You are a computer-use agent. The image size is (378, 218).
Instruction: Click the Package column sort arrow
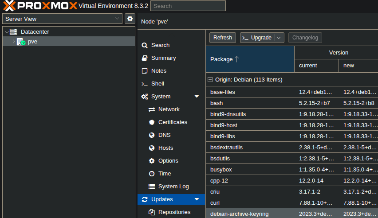tap(237, 59)
